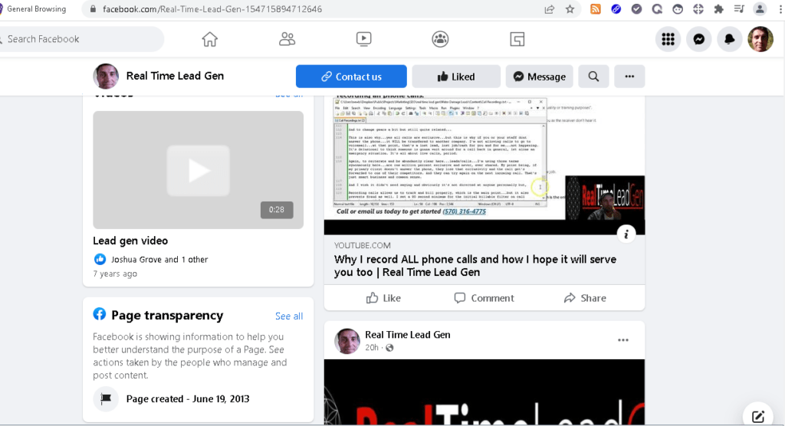The width and height of the screenshot is (785, 426).
Task: Click the blue circular extension icon
Action: pyautogui.click(x=616, y=9)
